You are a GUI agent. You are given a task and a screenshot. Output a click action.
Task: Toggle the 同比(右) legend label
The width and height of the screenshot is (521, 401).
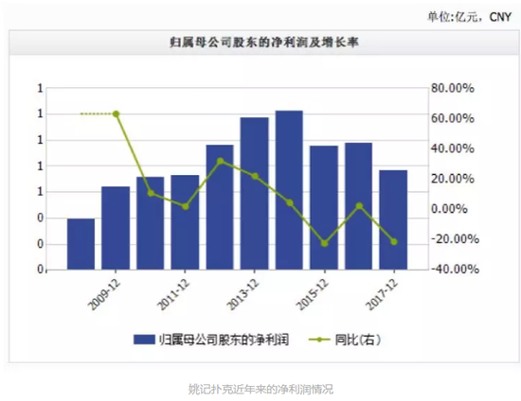[x=357, y=340]
